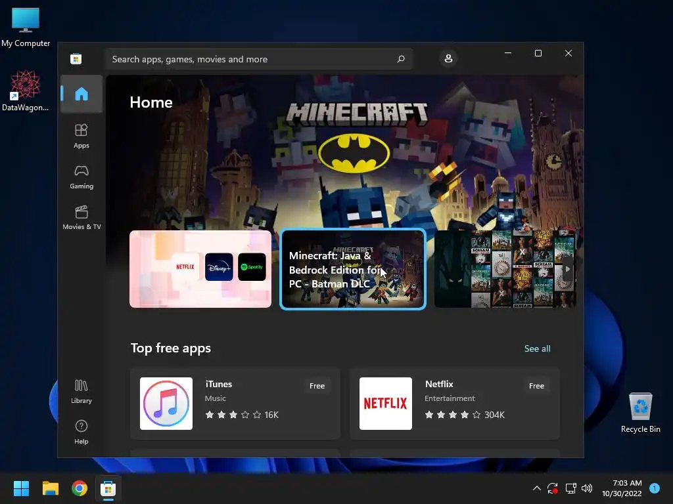Minimize the Microsoft Store window
Screen dimensions: 673x504
click(x=508, y=53)
